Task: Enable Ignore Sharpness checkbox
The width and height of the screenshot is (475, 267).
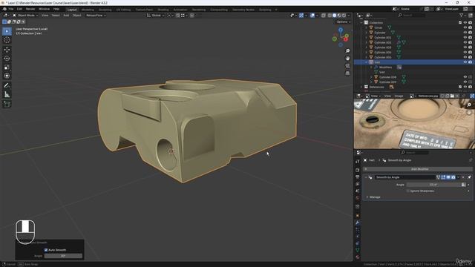Action: (x=407, y=191)
